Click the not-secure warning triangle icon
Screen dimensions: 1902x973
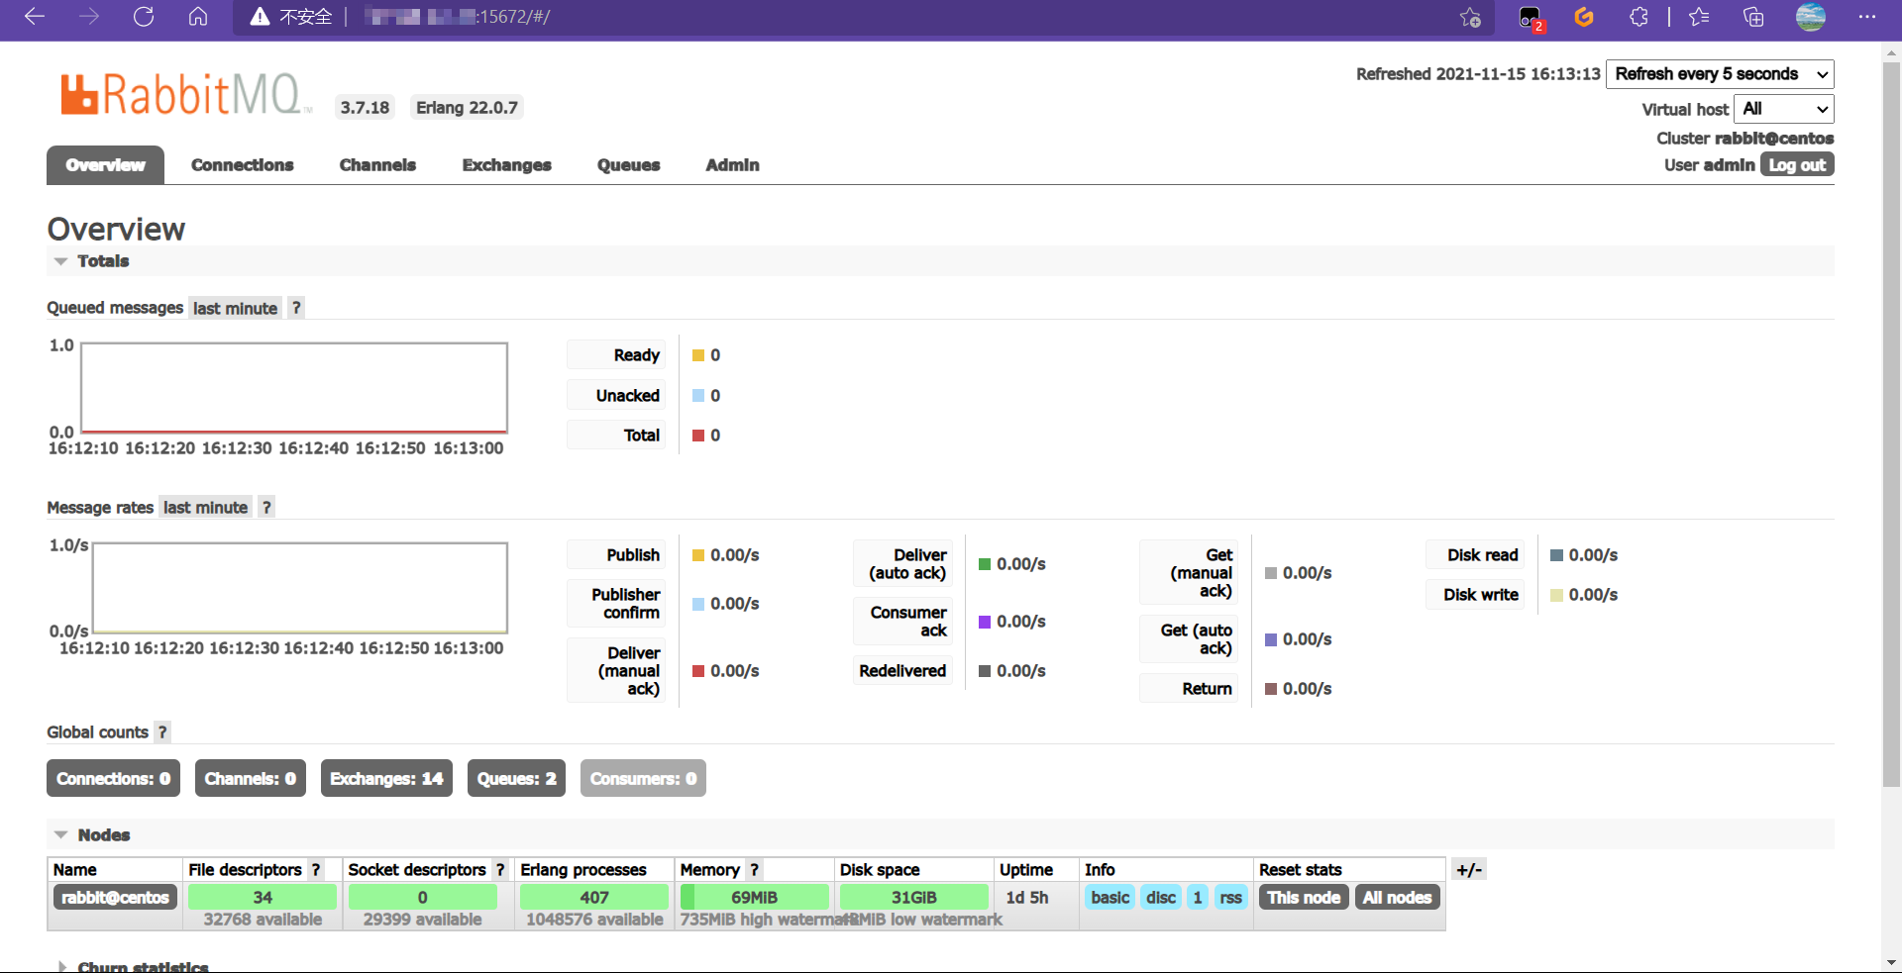tap(260, 17)
